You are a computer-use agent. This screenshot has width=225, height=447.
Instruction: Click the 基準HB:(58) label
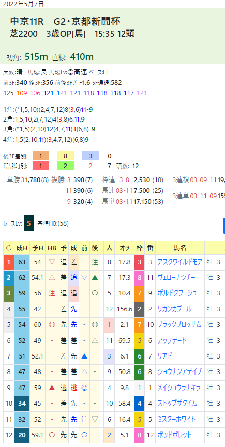coord(53,224)
